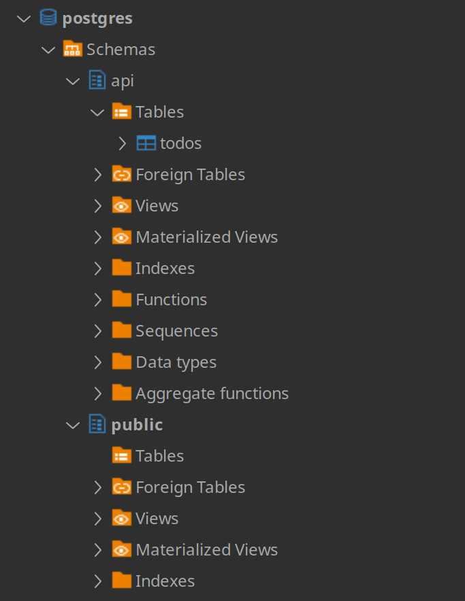Expand the Functions node
Image resolution: width=465 pixels, height=601 pixels.
[98, 300]
